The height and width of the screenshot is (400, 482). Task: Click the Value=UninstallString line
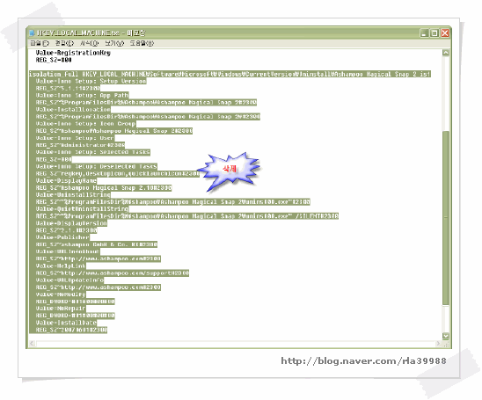pyautogui.click(x=73, y=195)
